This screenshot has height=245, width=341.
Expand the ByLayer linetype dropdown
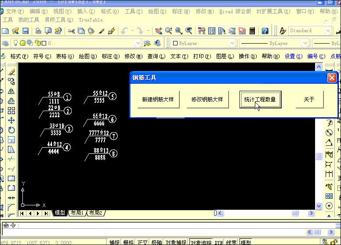tap(305, 43)
